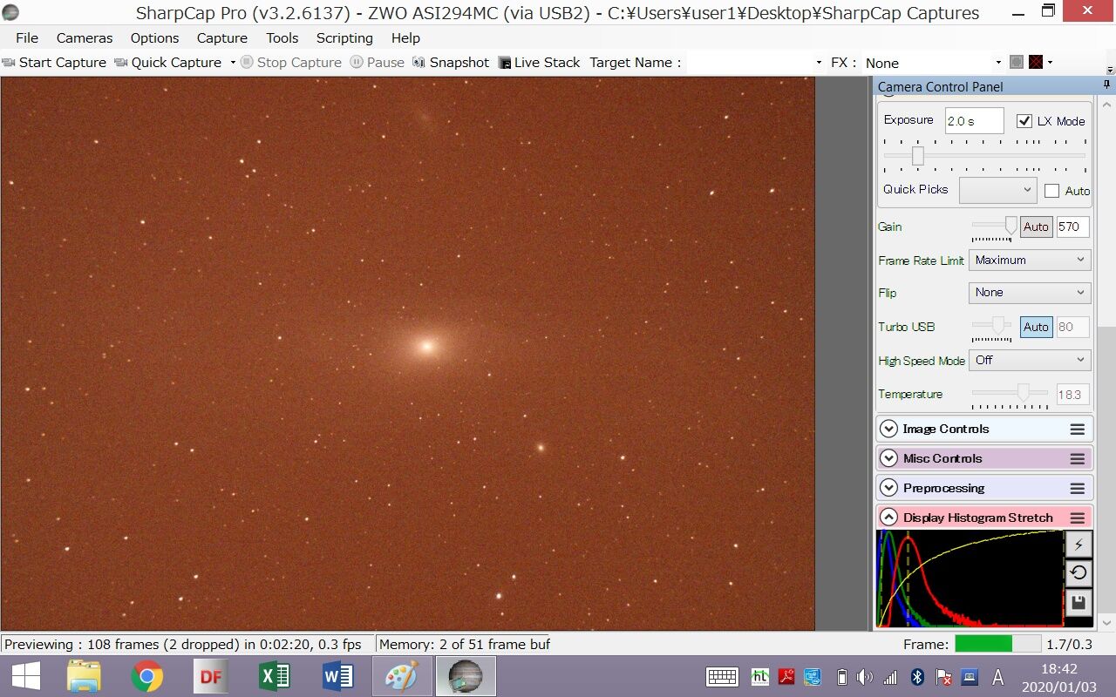
Task: Launch Google Chrome from the taskbar
Action: pyautogui.click(x=147, y=676)
